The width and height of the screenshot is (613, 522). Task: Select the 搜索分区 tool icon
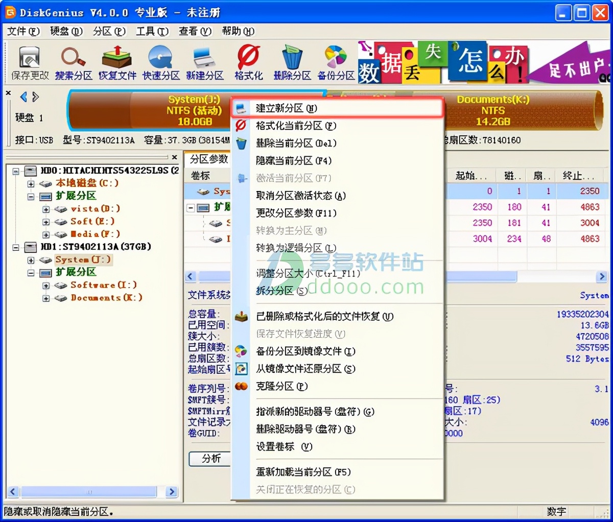pyautogui.click(x=72, y=61)
